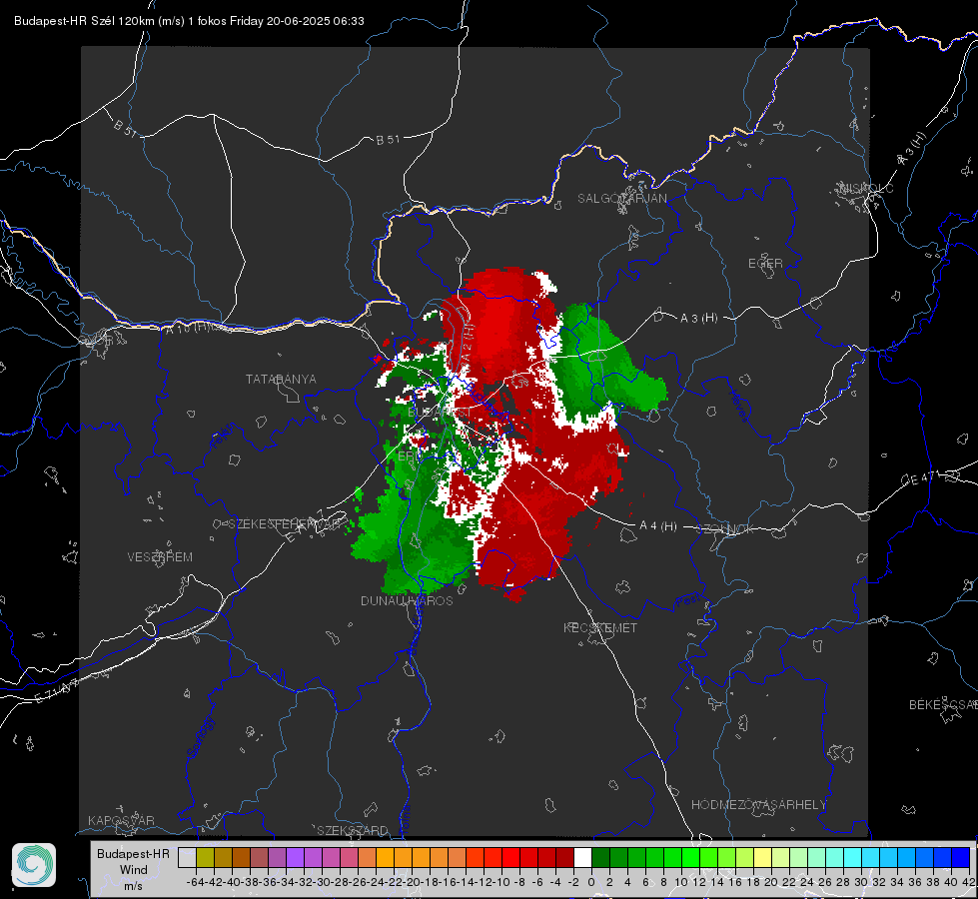
Task: Click the white zero-velocity swatch in the legend
Action: (582, 857)
